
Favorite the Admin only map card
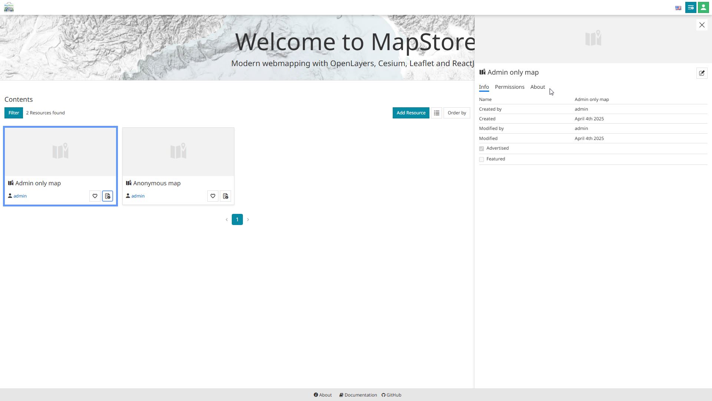[x=95, y=196]
